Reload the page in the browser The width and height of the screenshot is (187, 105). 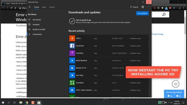point(11,8)
